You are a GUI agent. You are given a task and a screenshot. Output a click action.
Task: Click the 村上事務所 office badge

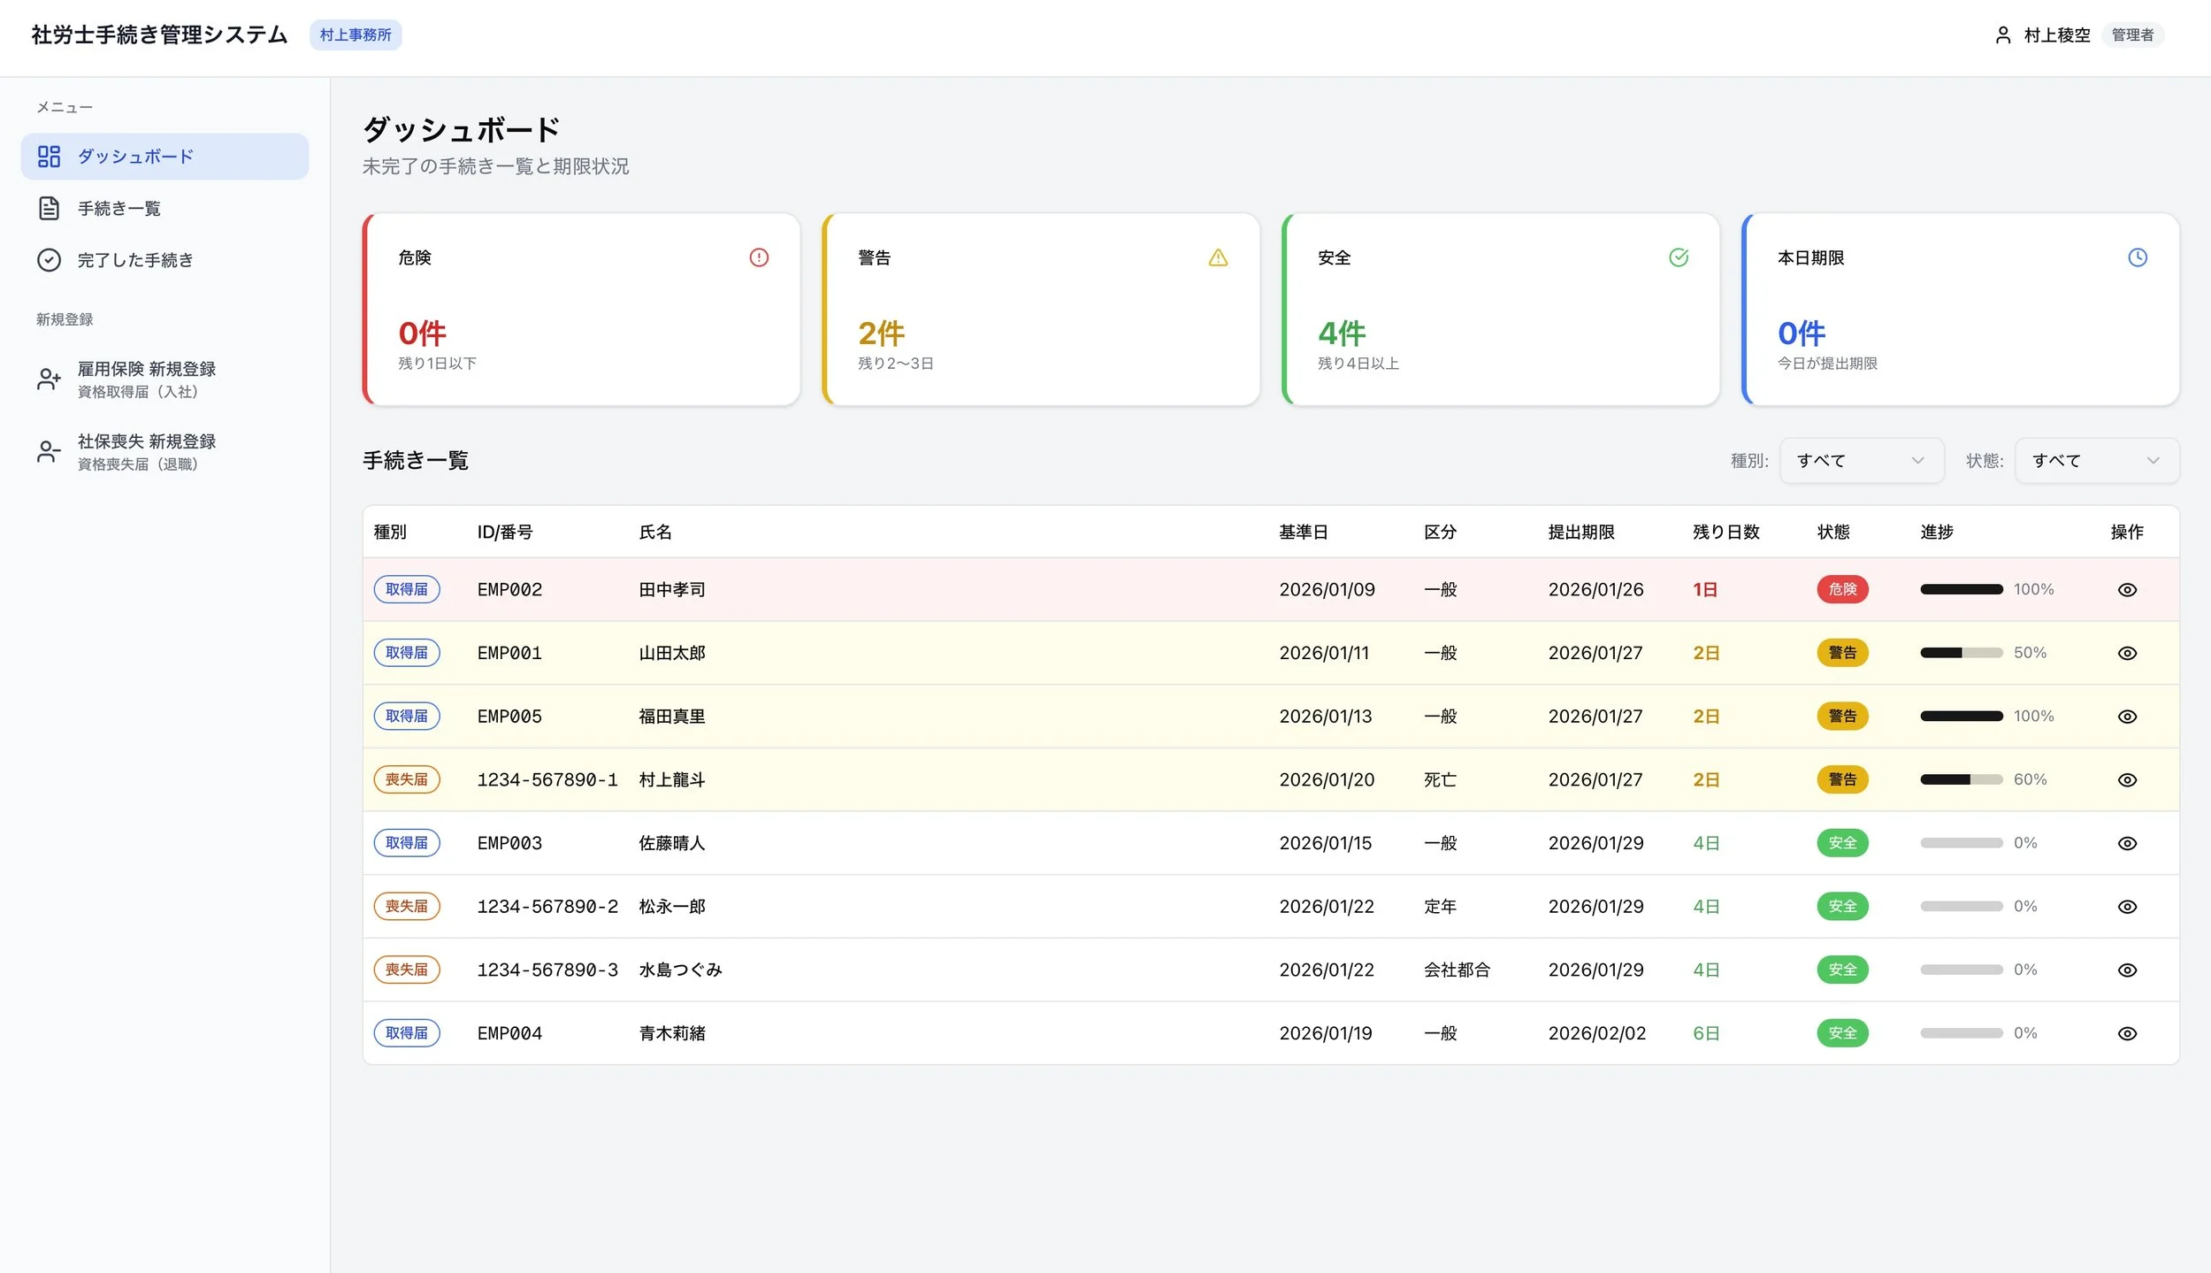[356, 35]
